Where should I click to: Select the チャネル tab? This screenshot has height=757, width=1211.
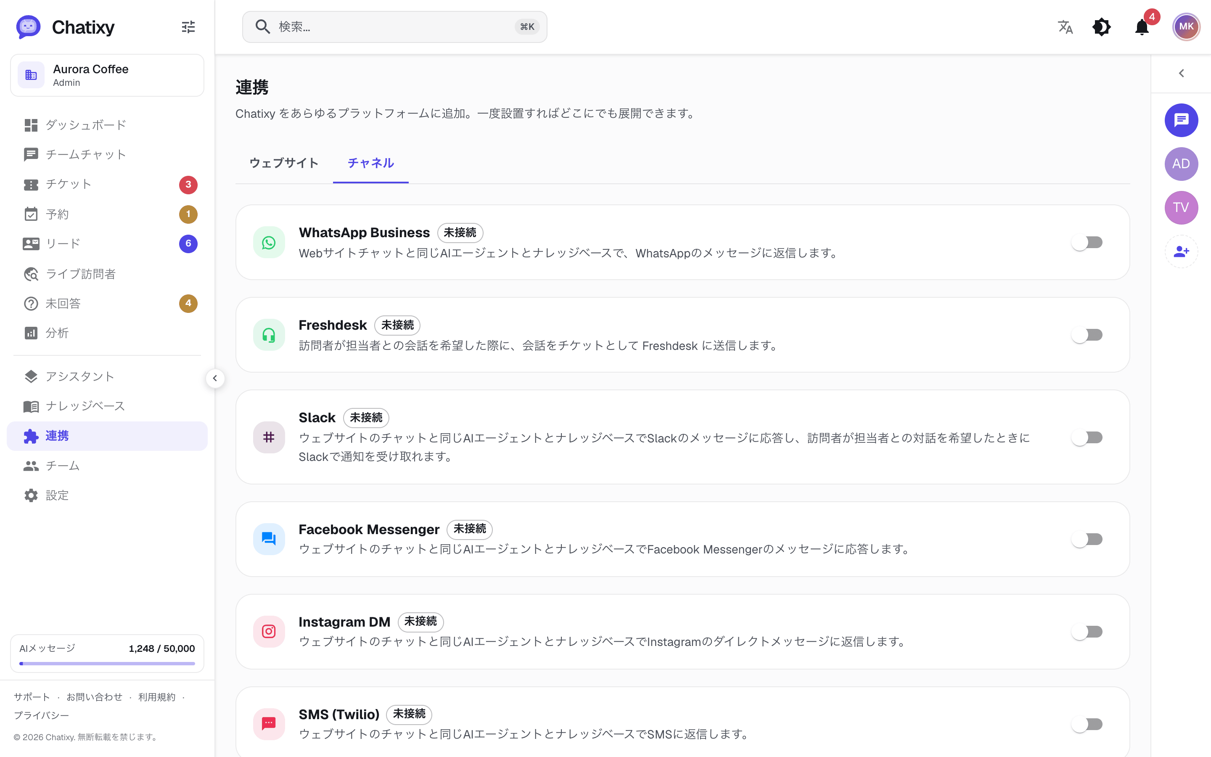(371, 163)
